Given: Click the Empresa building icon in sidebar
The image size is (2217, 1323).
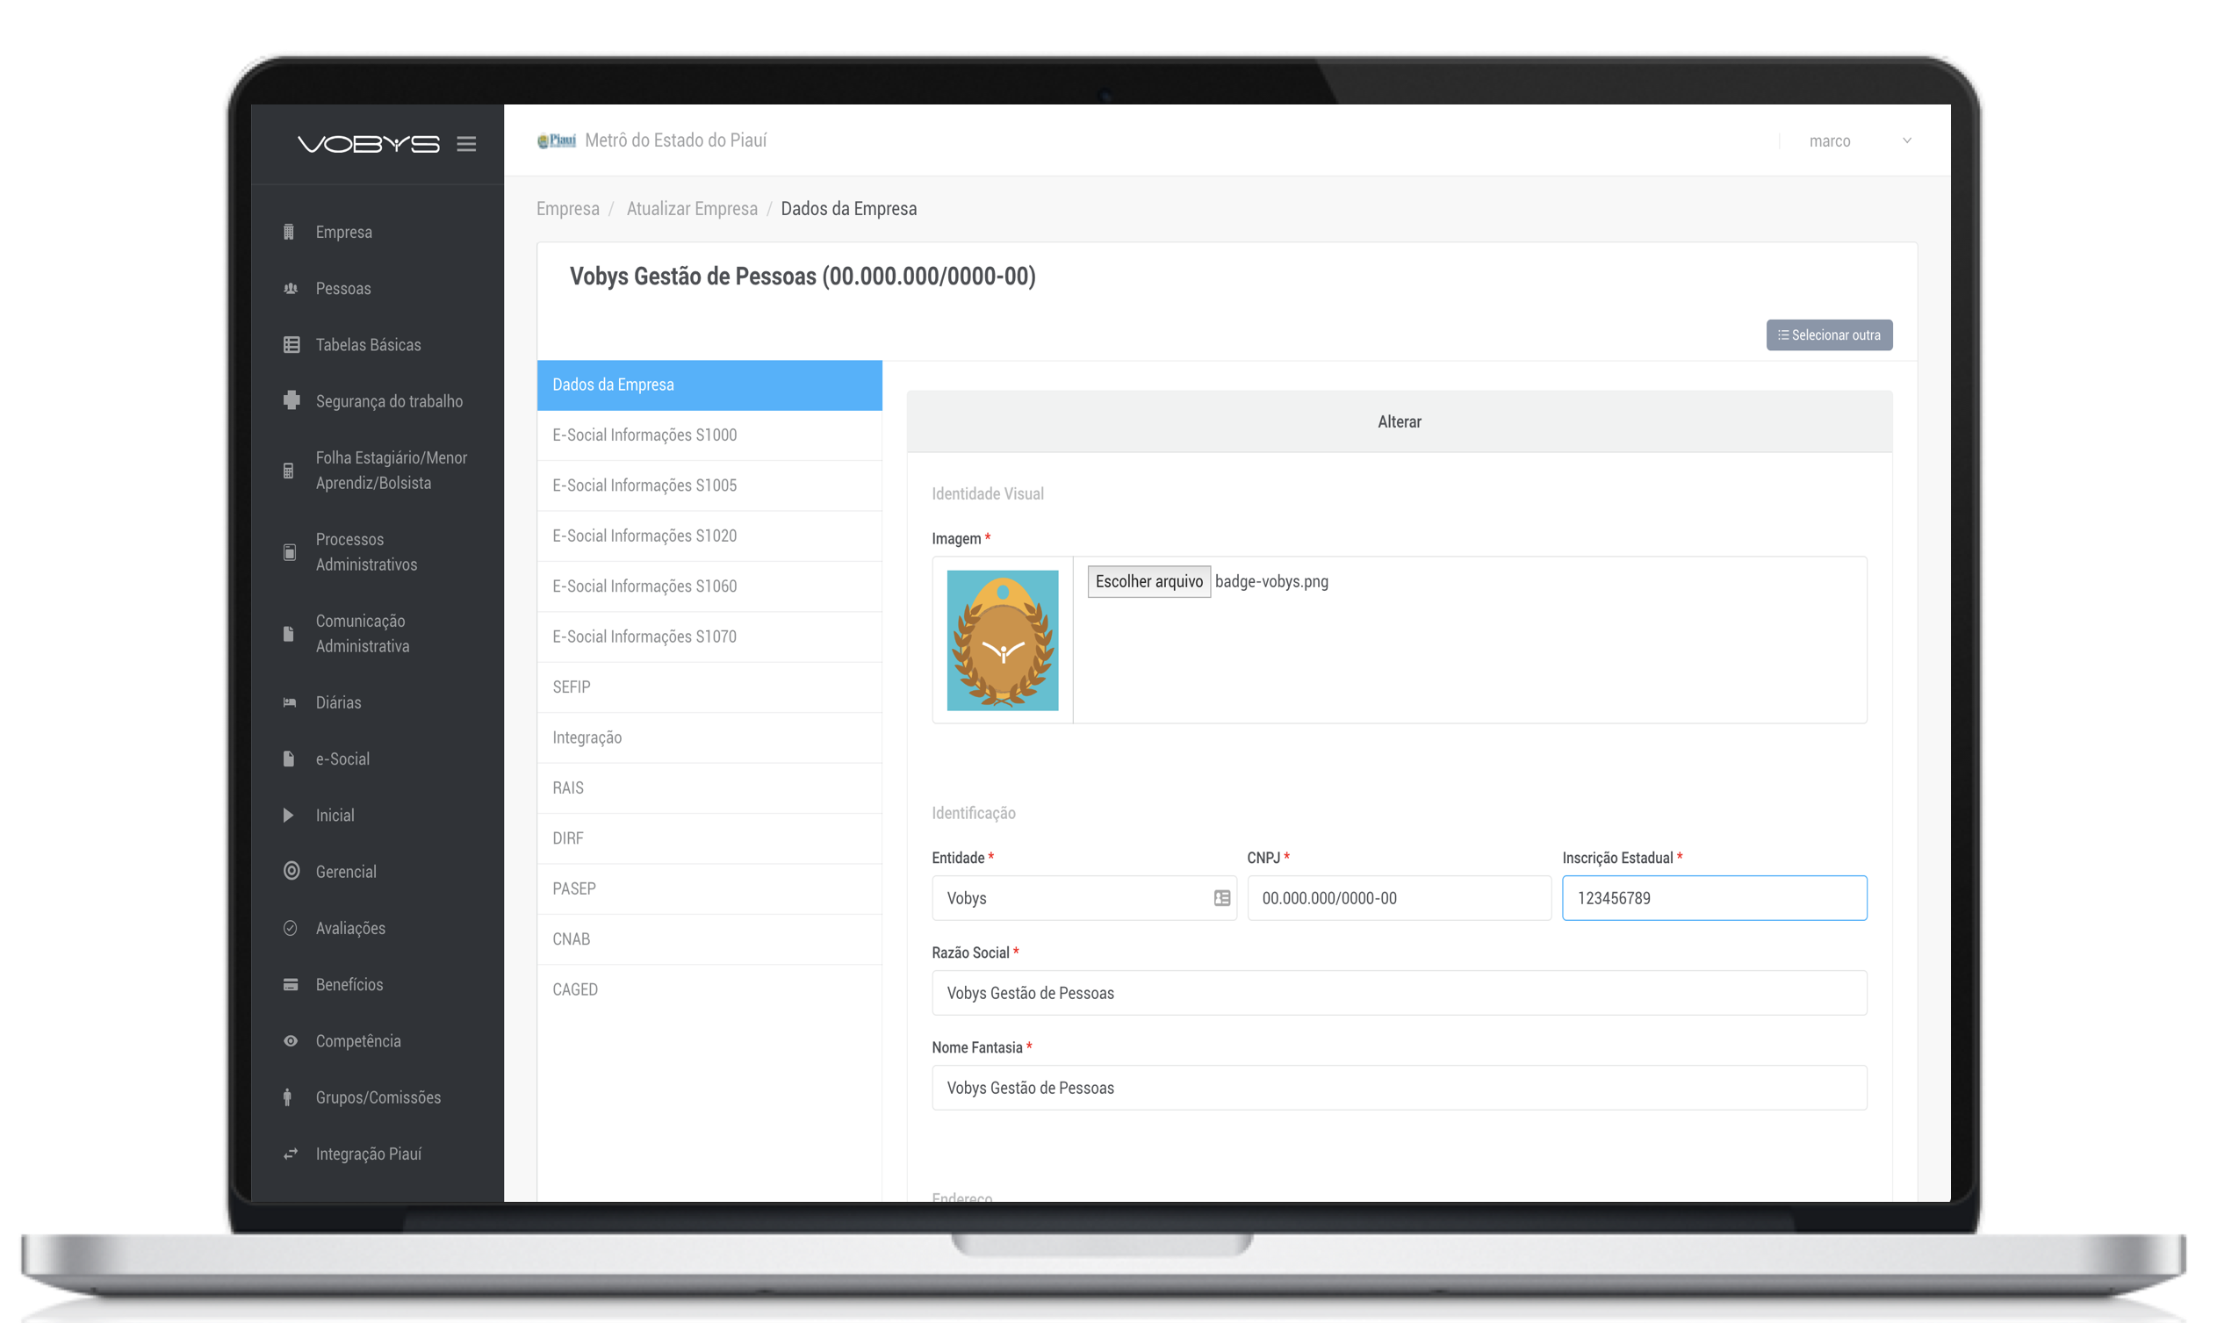Looking at the screenshot, I should point(289,232).
